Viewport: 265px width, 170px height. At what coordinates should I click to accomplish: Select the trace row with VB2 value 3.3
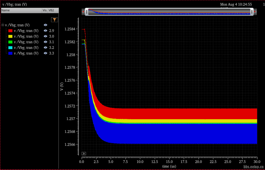[30, 53]
